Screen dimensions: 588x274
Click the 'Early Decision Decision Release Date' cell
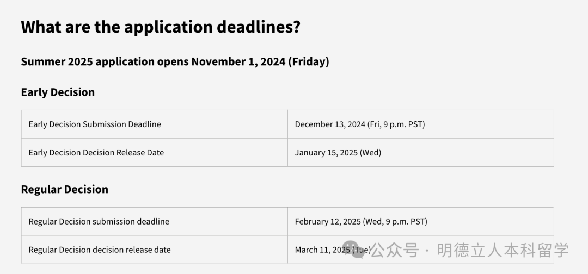96,153
